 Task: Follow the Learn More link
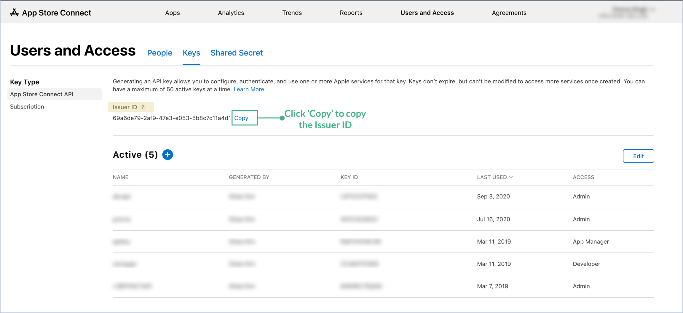[x=248, y=89]
